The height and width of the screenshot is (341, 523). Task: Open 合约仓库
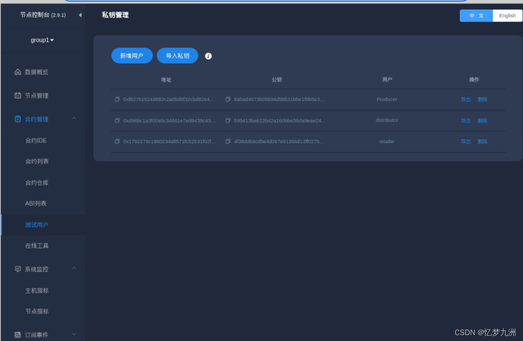click(37, 183)
